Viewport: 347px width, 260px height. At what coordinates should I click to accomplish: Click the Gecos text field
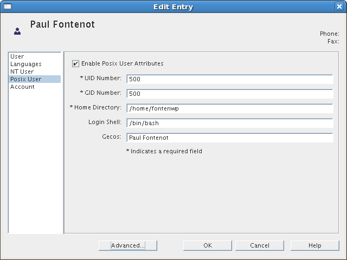point(230,138)
